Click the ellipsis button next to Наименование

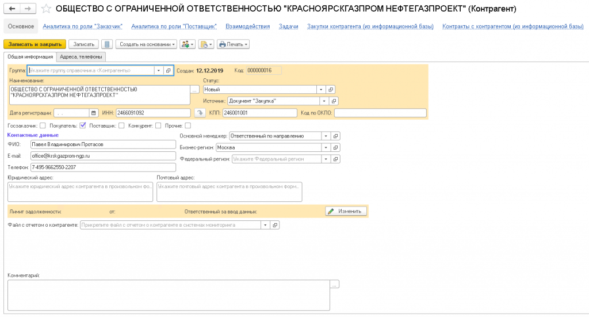194,90
